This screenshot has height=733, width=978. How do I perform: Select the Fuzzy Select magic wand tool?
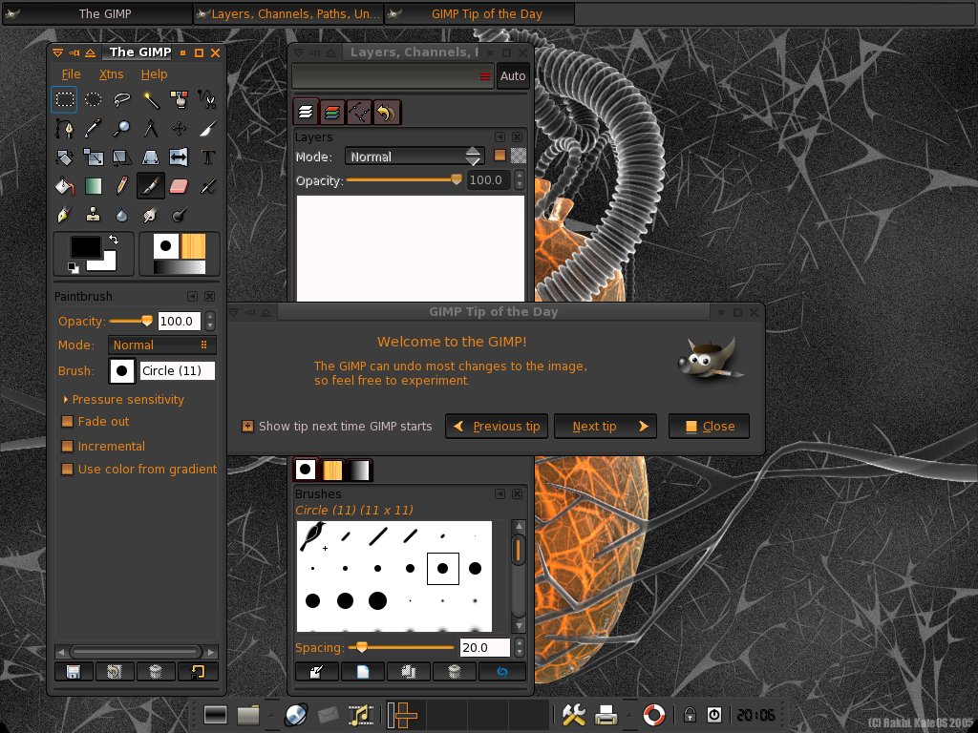point(150,99)
